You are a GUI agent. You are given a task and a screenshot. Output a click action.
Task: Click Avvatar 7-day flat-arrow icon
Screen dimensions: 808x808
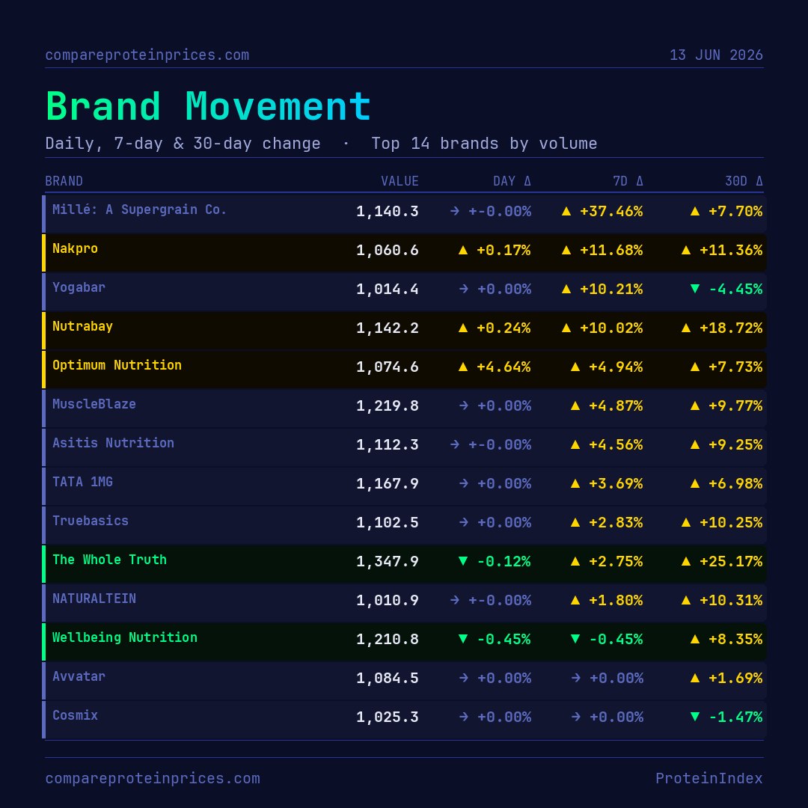(575, 678)
